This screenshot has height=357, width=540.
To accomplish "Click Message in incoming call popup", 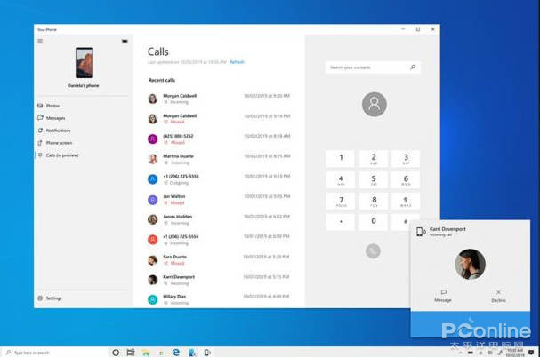I will click(x=442, y=296).
